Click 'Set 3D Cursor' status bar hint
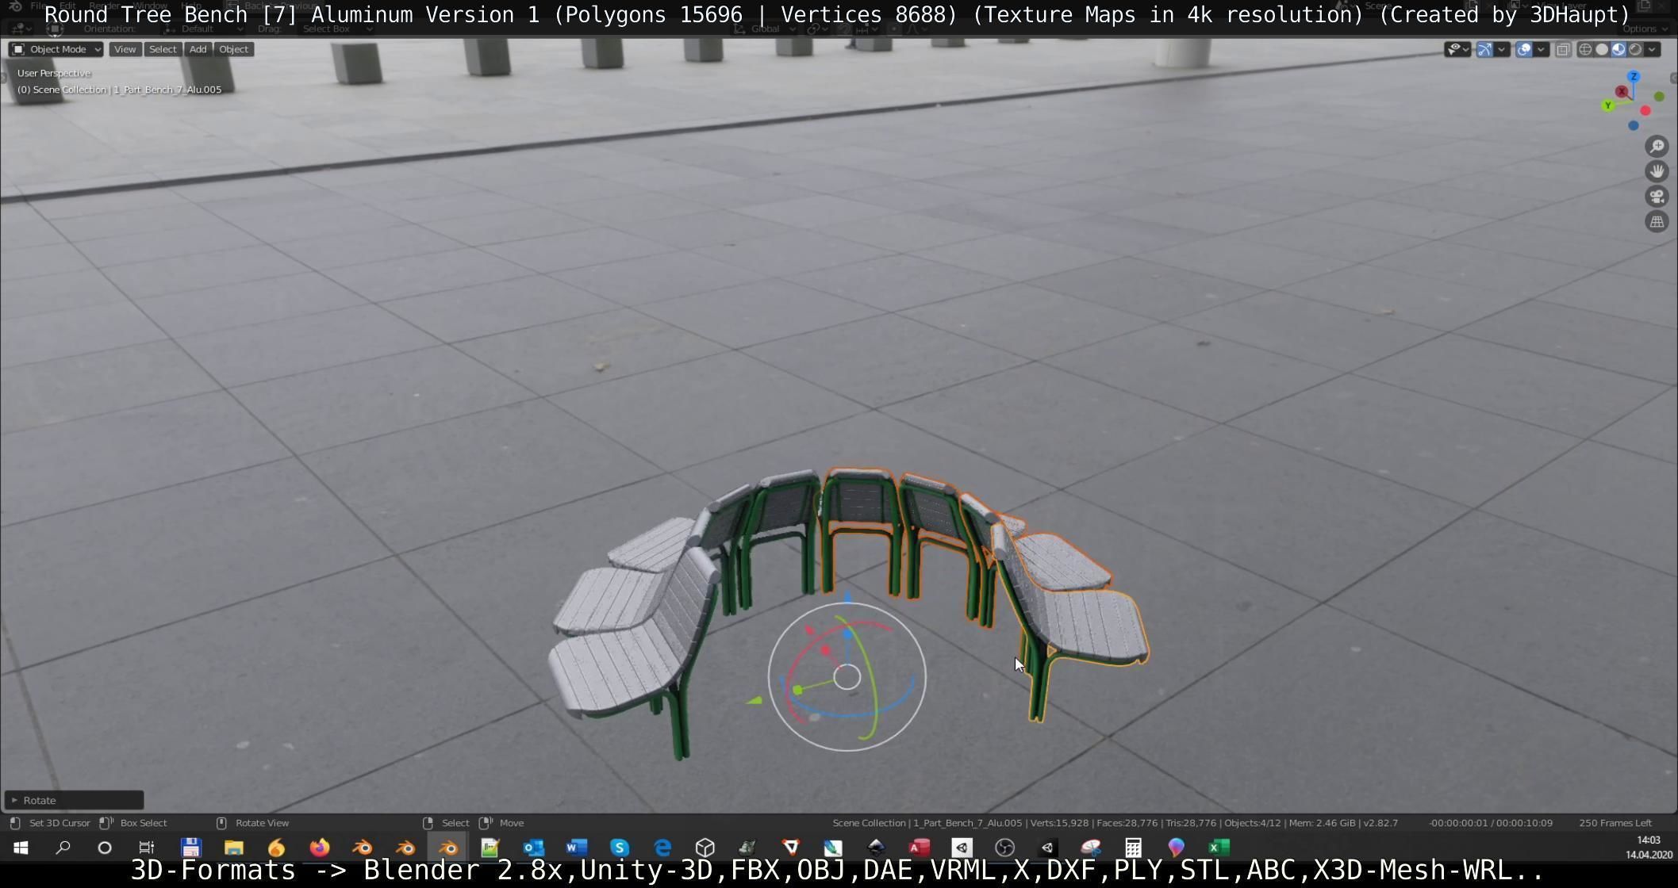The image size is (1678, 888). pyautogui.click(x=60, y=823)
